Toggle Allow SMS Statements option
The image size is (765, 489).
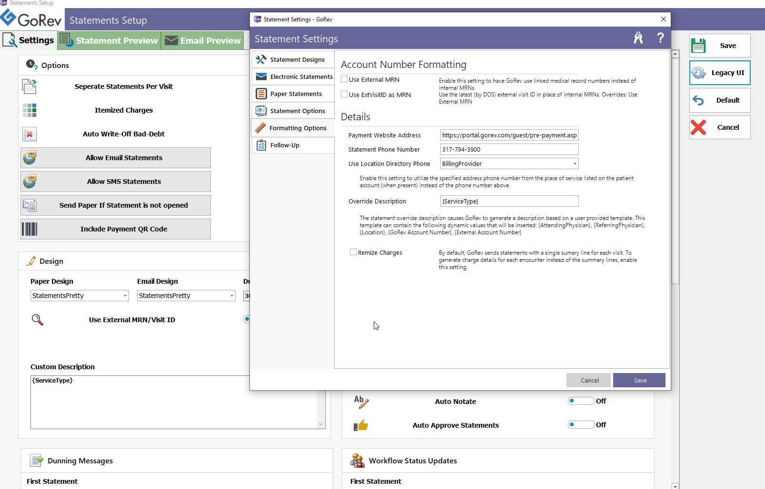click(x=116, y=182)
